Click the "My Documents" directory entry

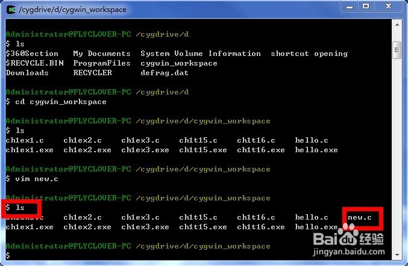click(x=102, y=54)
